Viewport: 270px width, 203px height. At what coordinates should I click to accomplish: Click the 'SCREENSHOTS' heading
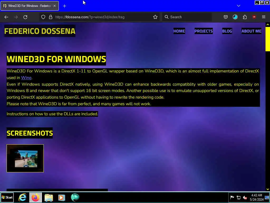30,133
